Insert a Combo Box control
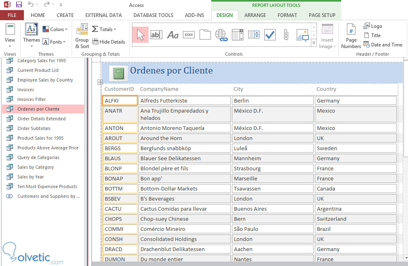The height and width of the screenshot is (266, 408). 238,35
